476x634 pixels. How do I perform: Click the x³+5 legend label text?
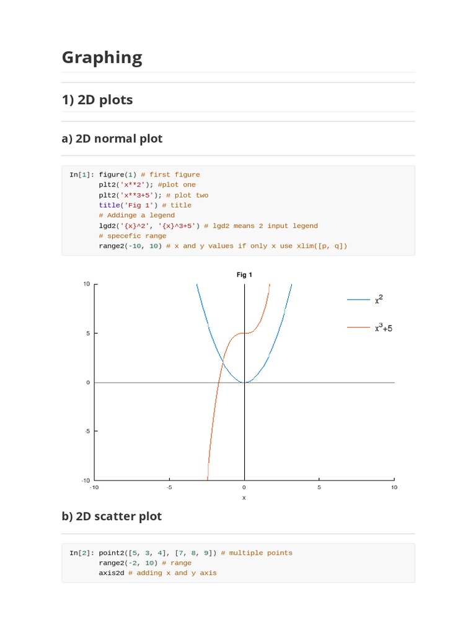coord(384,328)
